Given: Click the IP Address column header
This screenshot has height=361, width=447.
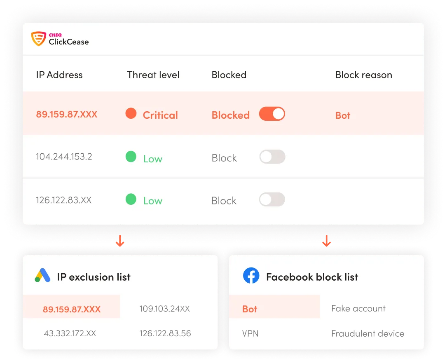Looking at the screenshot, I should (x=59, y=75).
